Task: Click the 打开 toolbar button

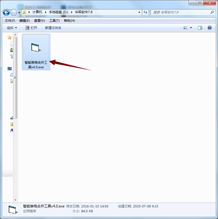Action: tap(31, 28)
